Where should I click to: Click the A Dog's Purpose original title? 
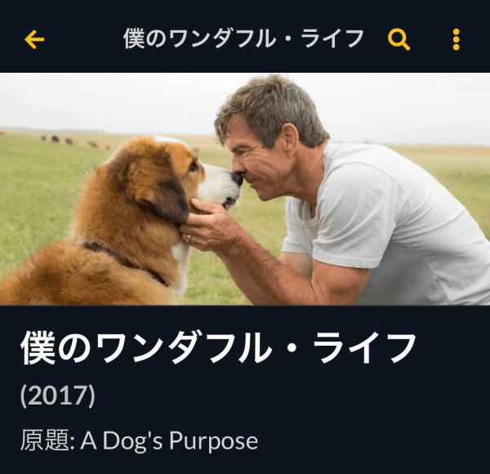(169, 440)
